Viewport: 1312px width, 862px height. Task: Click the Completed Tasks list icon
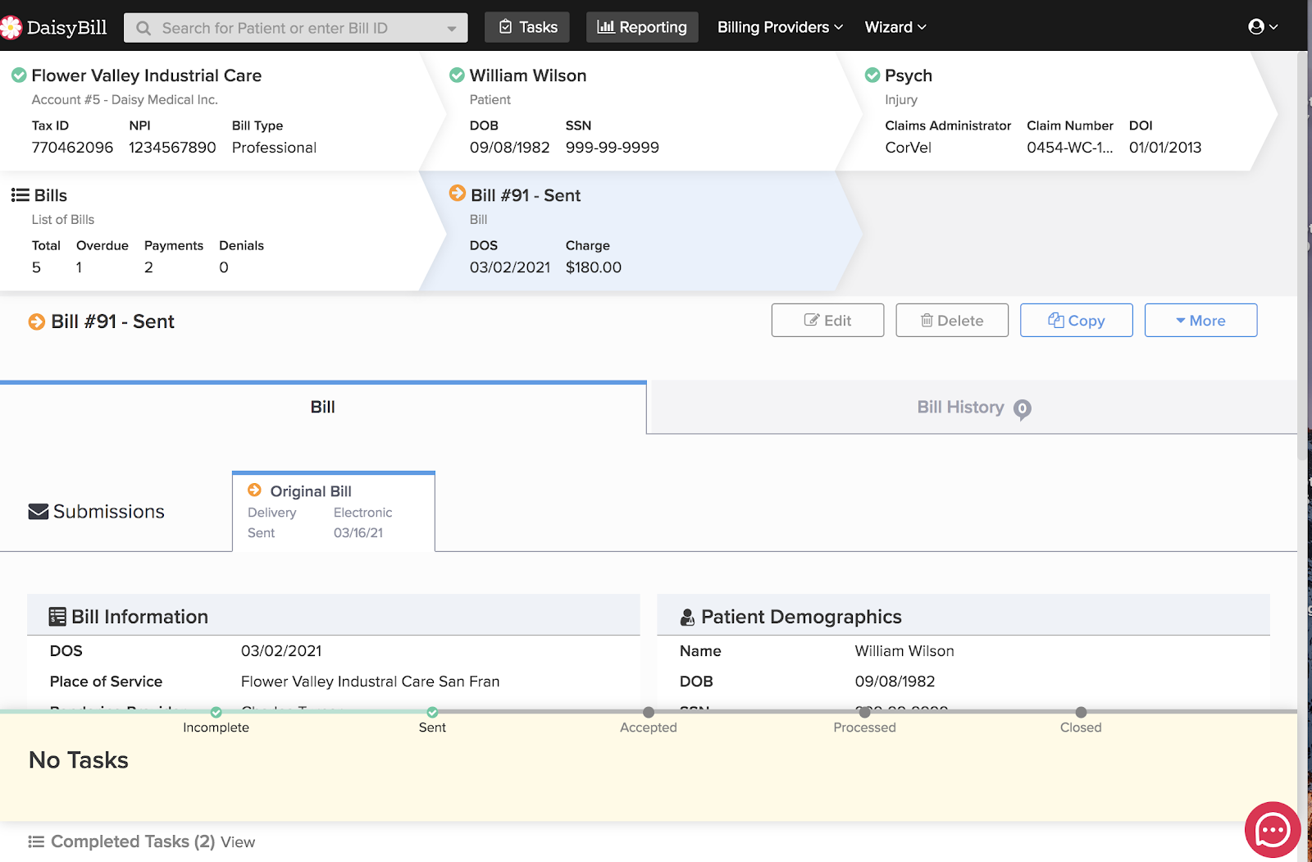[x=36, y=841]
